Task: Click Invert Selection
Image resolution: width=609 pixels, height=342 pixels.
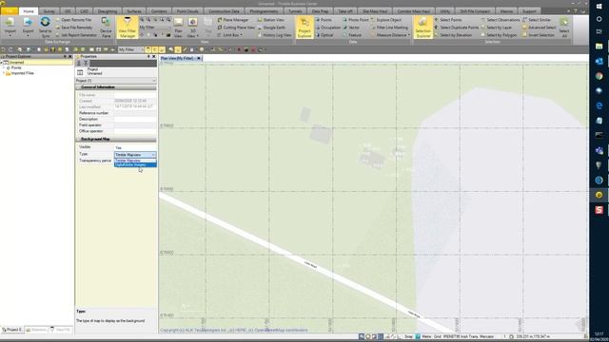Action: click(539, 35)
